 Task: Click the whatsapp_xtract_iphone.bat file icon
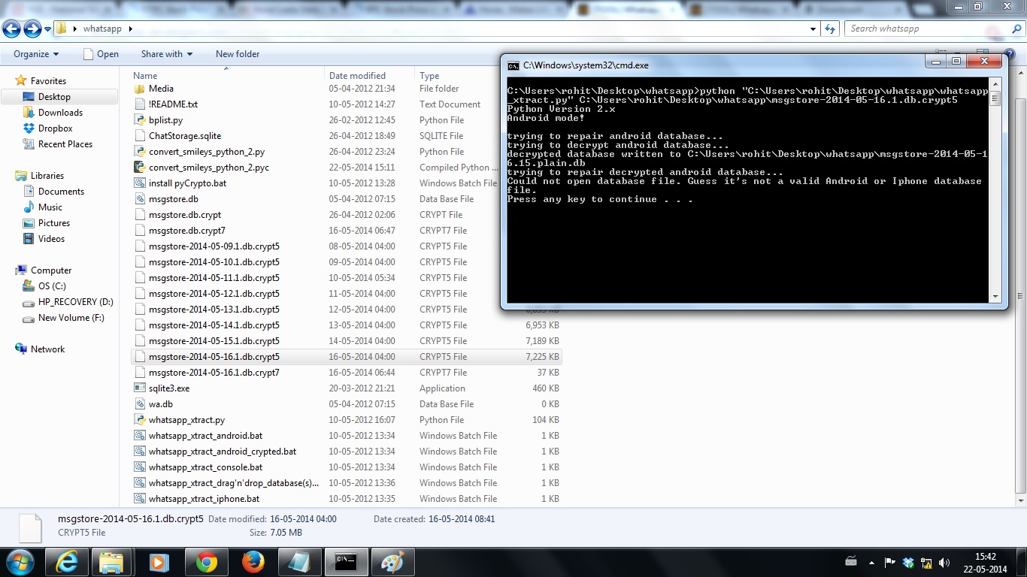pyautogui.click(x=139, y=499)
